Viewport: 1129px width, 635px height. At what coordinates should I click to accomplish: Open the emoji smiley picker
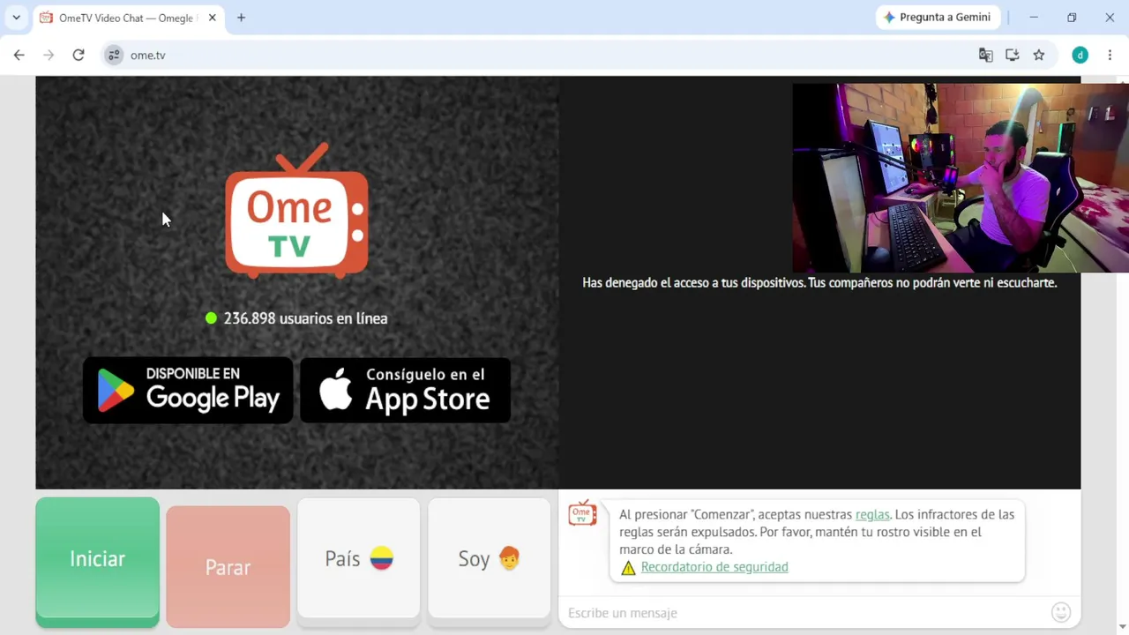click(1061, 612)
